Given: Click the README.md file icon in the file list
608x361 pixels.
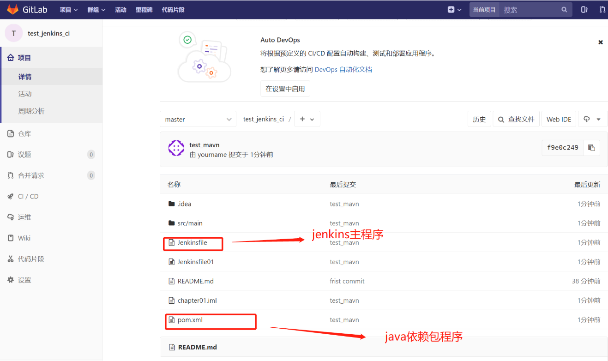Looking at the screenshot, I should (x=172, y=282).
